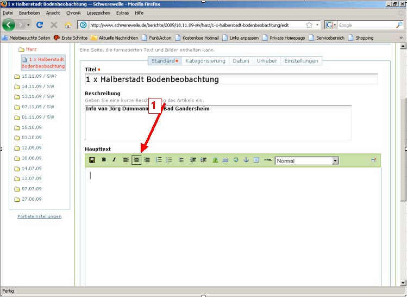Switch to the Kategorisierung tab
Image resolution: width=407 pixels, height=297 pixels.
[x=205, y=61]
